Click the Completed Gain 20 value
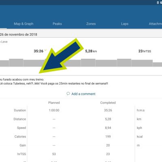This screenshot has height=162, width=162. click(108, 145)
